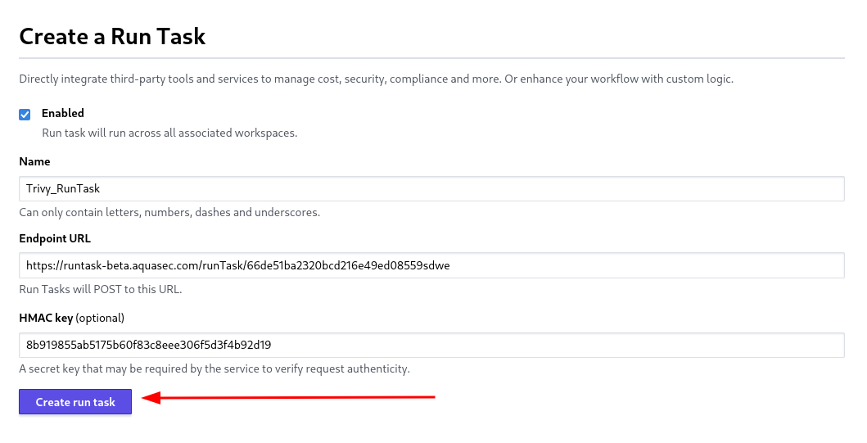Click the "Name" field label

click(x=34, y=161)
